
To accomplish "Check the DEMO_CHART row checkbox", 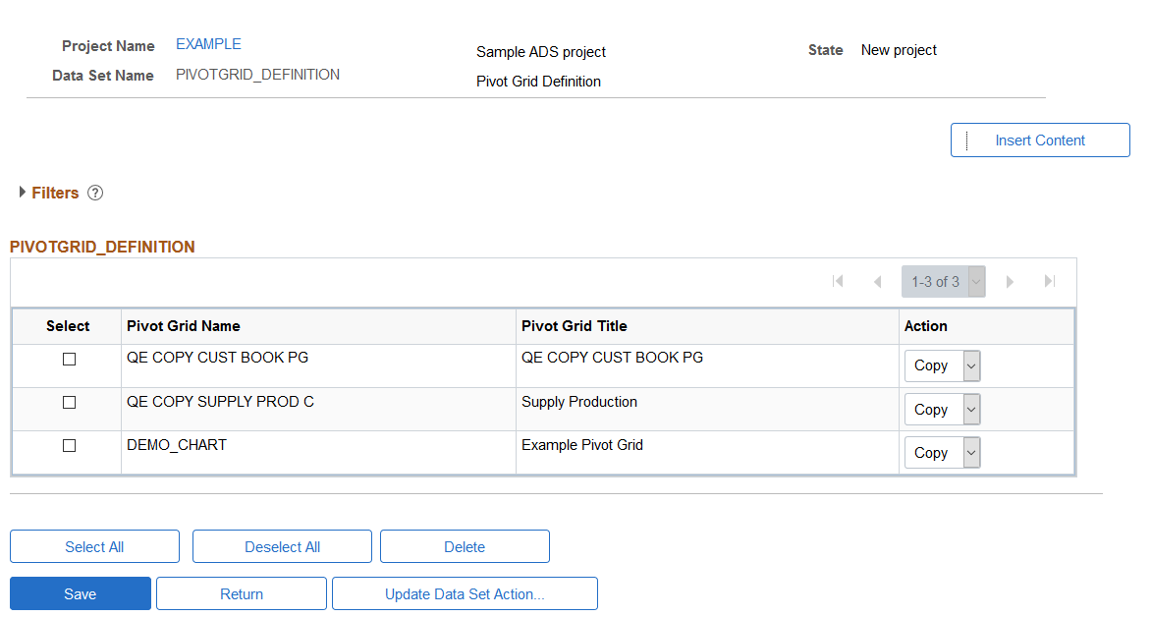I will pyautogui.click(x=69, y=446).
